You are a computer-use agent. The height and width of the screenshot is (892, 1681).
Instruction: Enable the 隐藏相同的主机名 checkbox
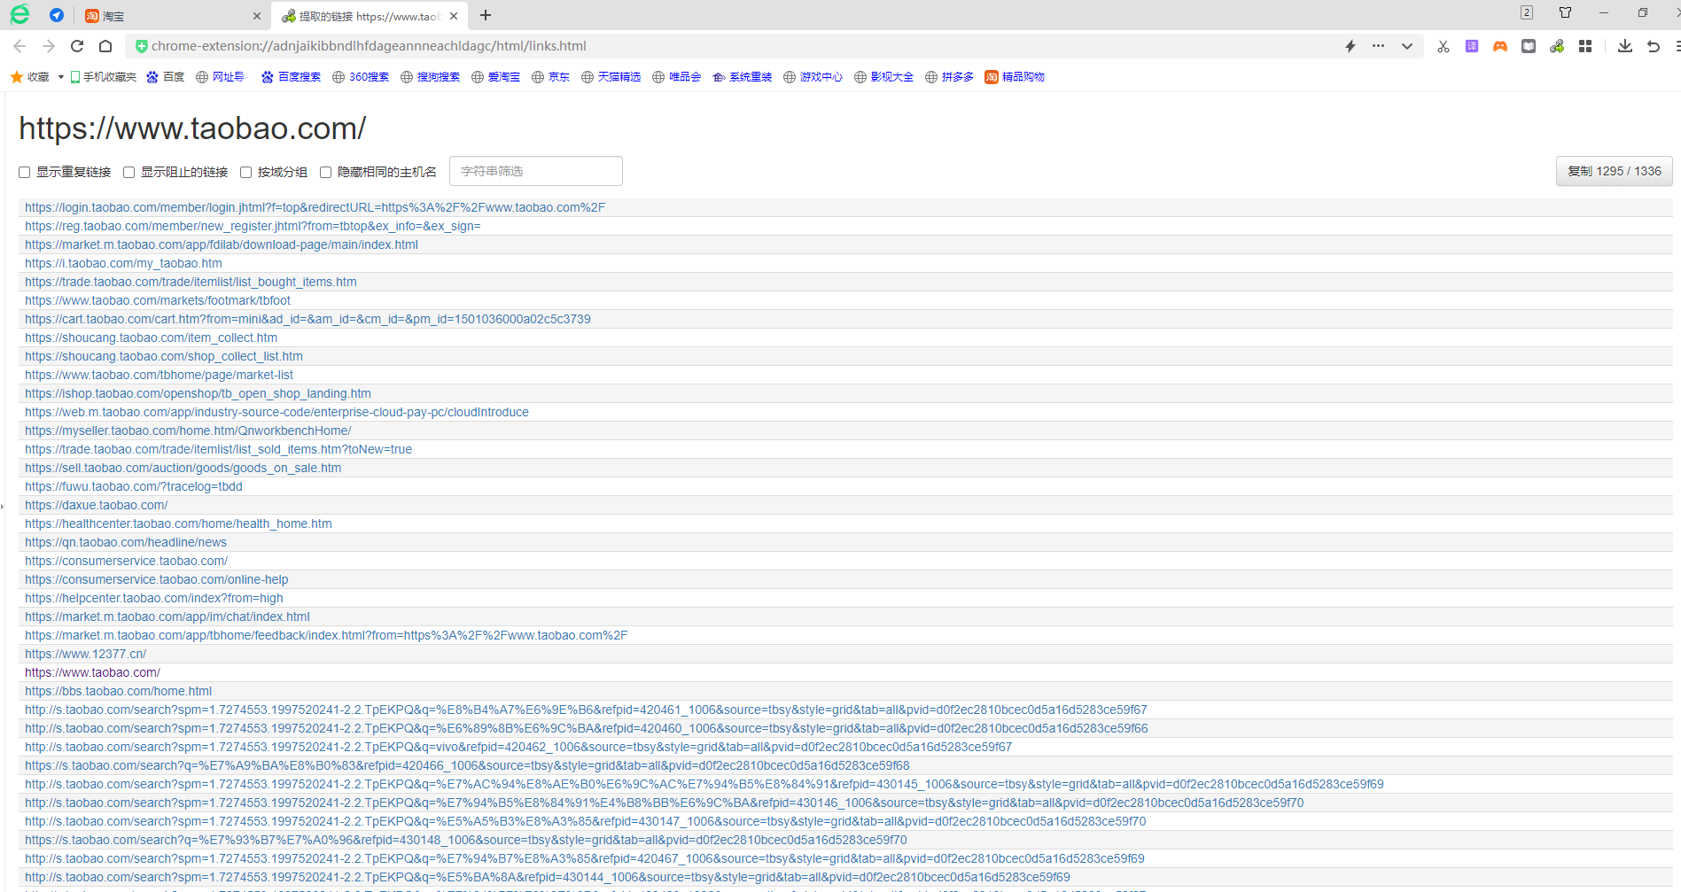click(326, 173)
